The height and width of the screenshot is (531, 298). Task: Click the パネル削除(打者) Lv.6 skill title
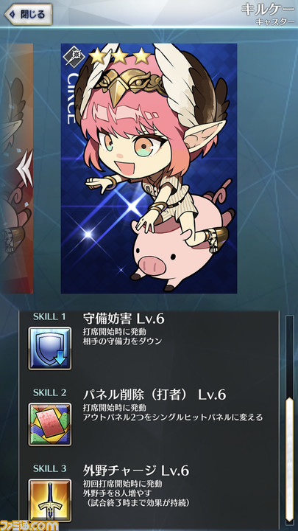click(155, 395)
